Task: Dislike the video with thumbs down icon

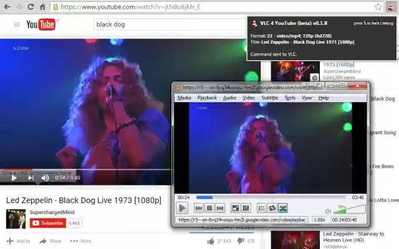Action: click(x=240, y=241)
